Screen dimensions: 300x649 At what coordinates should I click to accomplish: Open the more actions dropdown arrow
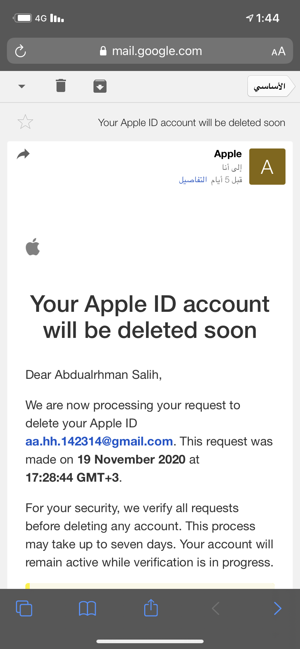22,87
